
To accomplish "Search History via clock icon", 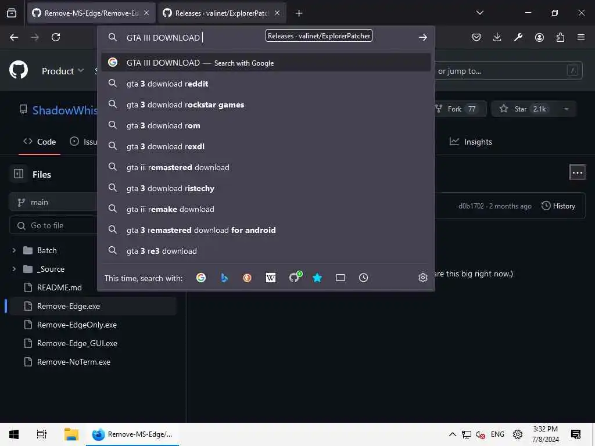I will 364,278.
